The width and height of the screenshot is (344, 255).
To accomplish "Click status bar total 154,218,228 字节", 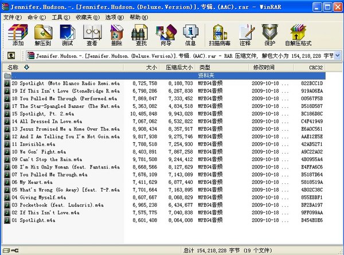I will pyautogui.click(x=228, y=250).
